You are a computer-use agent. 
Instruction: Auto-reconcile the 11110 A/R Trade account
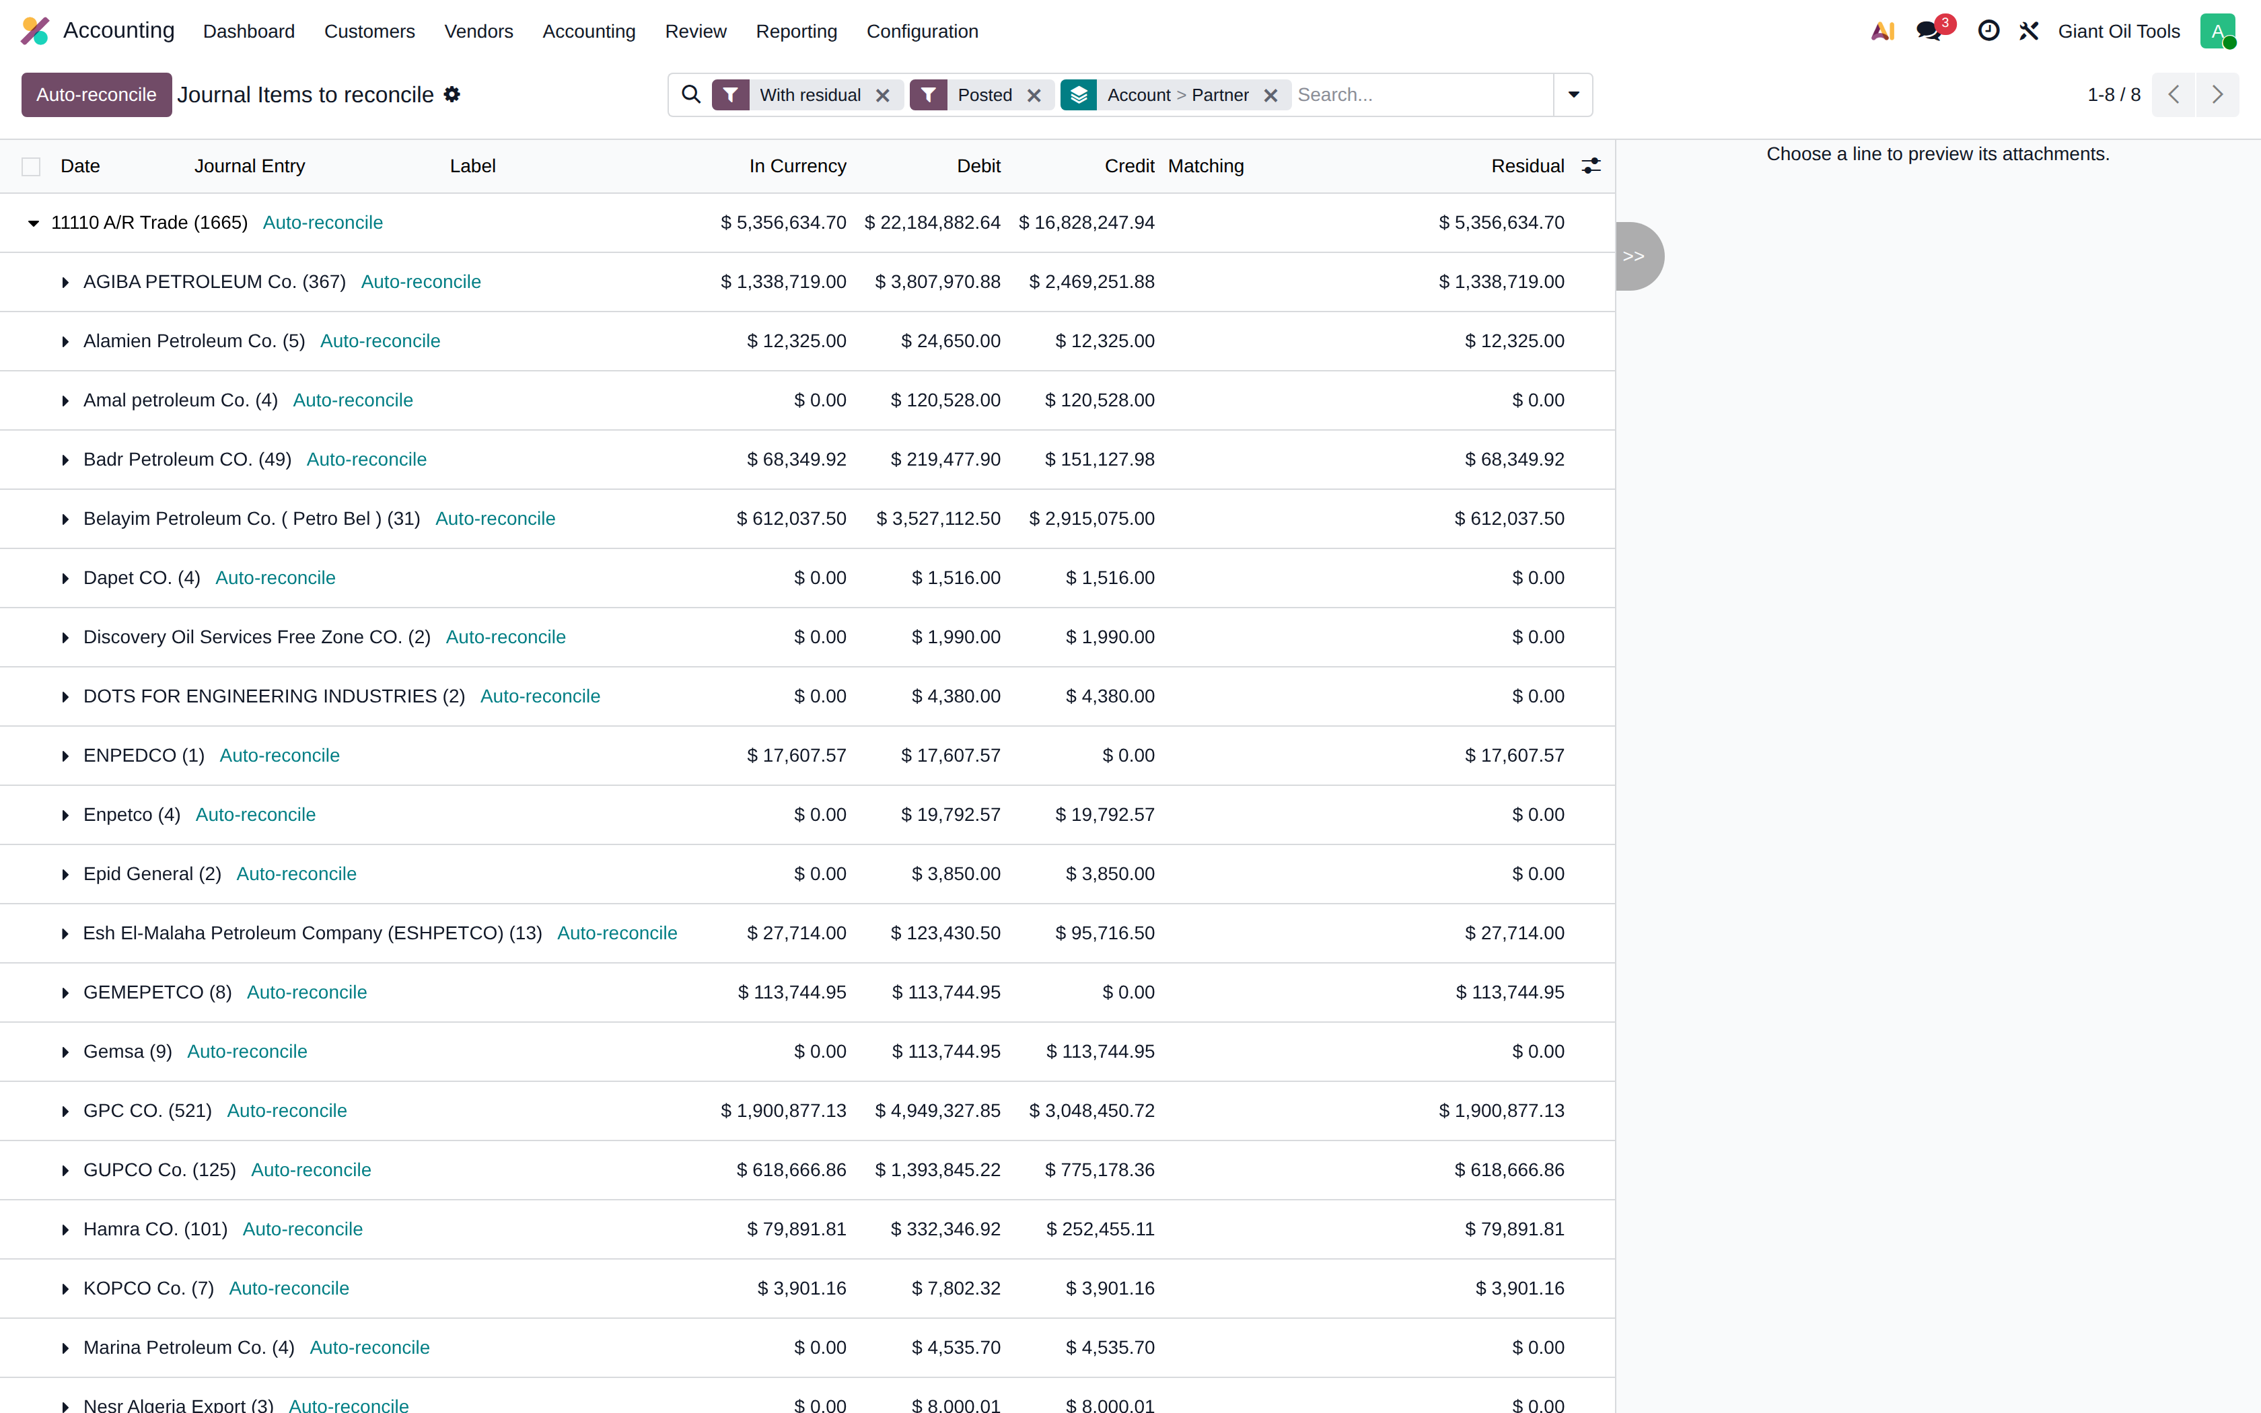322,223
